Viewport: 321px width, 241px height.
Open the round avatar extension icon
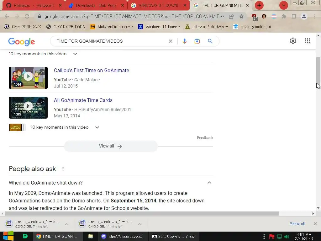(x=264, y=16)
